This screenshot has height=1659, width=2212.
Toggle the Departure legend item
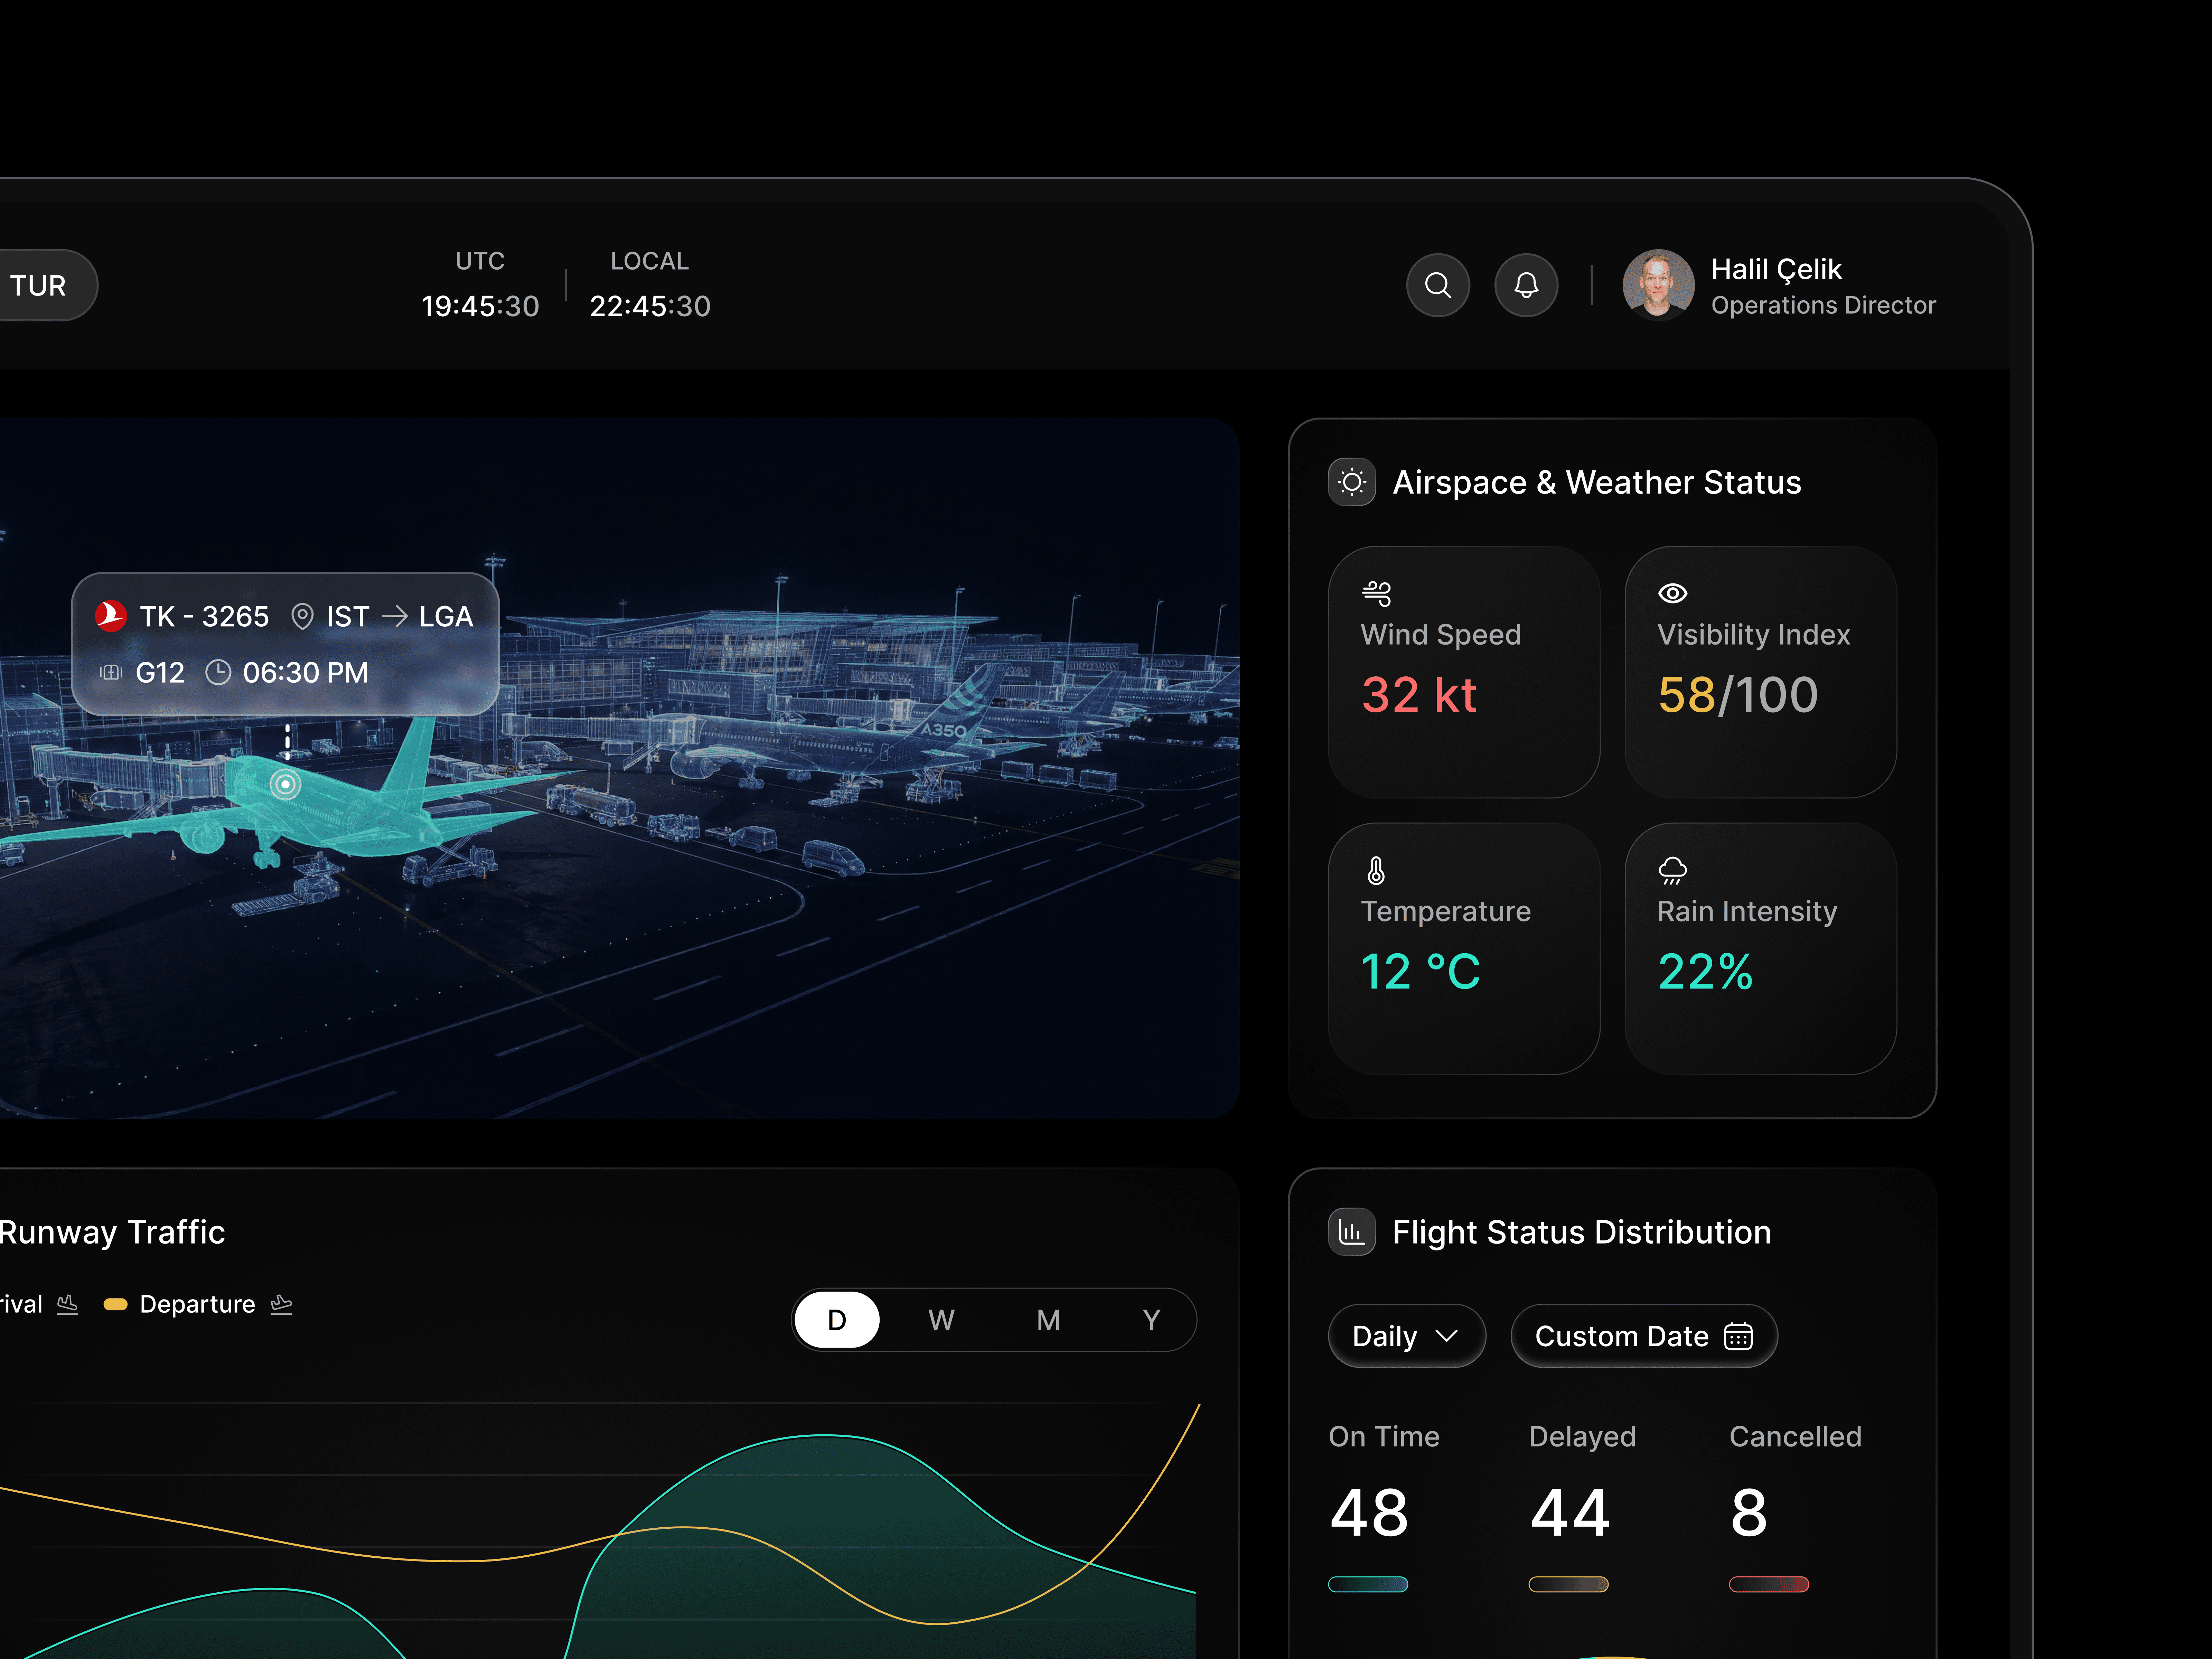point(197,1304)
